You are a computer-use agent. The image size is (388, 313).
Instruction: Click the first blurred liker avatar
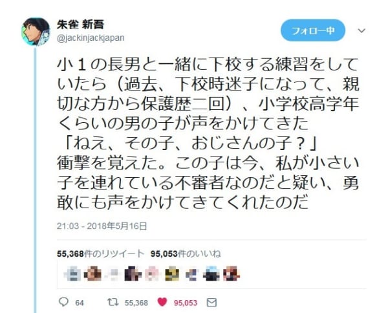[x=72, y=274]
